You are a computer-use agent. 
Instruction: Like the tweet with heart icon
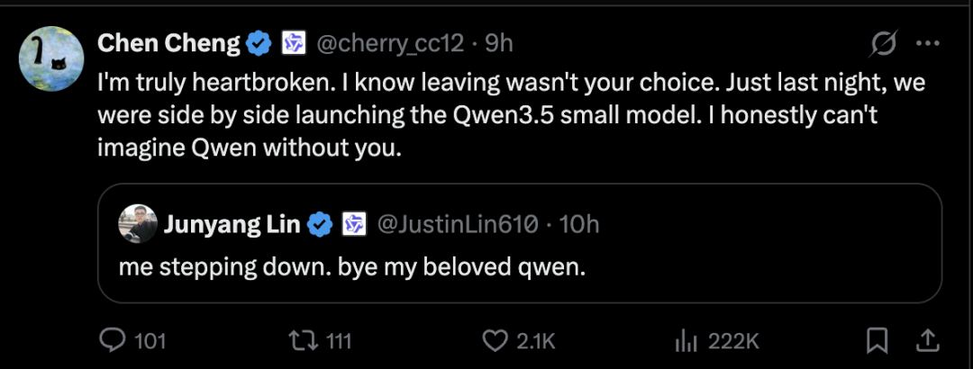pyautogui.click(x=495, y=340)
